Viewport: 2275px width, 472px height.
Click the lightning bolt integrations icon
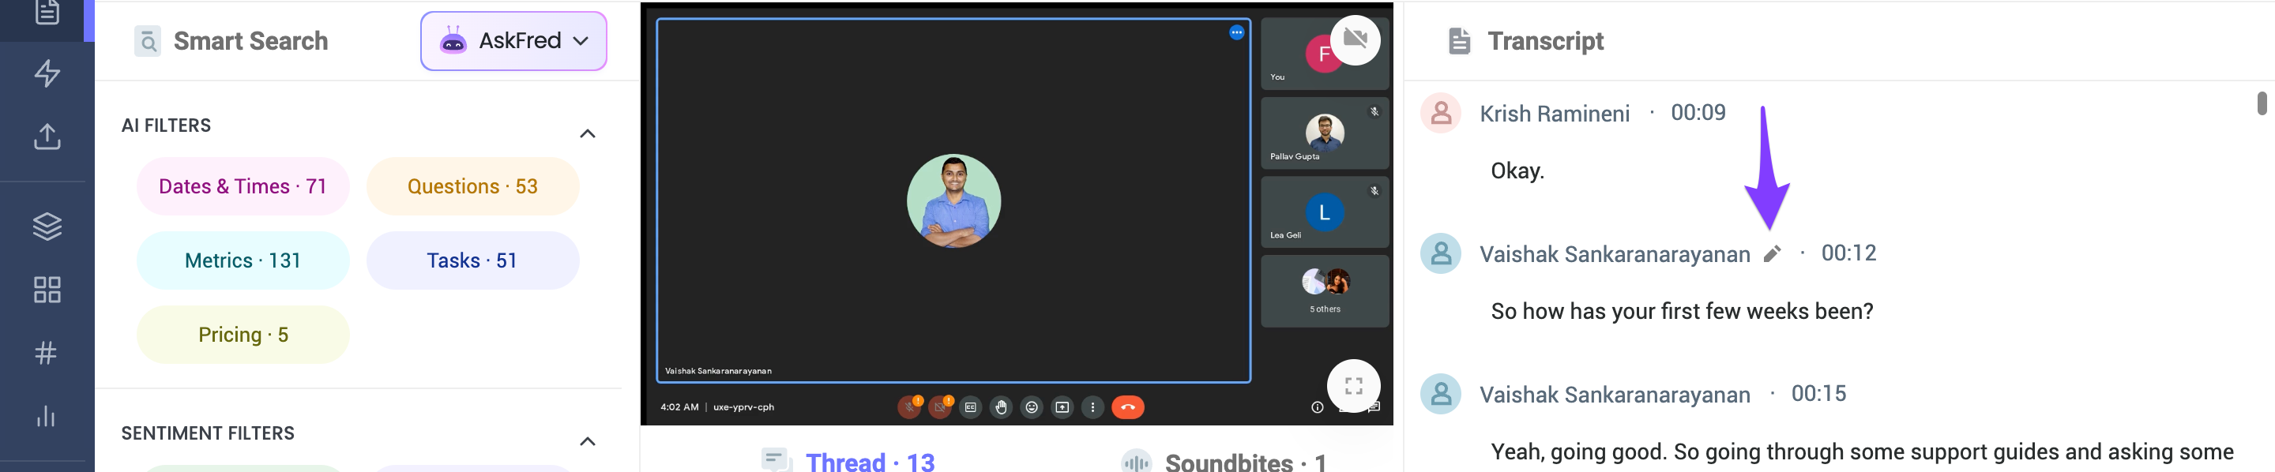(47, 73)
